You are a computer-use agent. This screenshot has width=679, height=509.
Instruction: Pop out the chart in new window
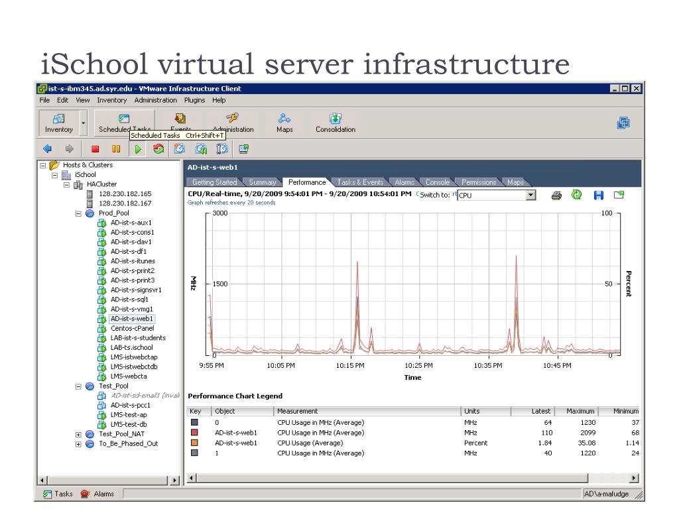pyautogui.click(x=619, y=195)
